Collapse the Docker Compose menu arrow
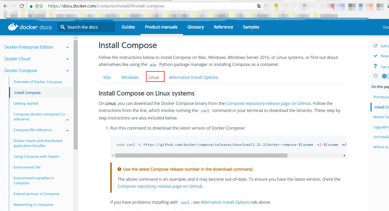This screenshot has width=389, height=211. coord(67,71)
